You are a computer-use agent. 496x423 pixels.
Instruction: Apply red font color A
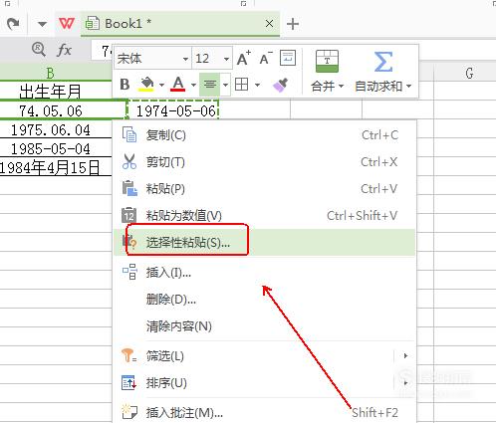(178, 85)
